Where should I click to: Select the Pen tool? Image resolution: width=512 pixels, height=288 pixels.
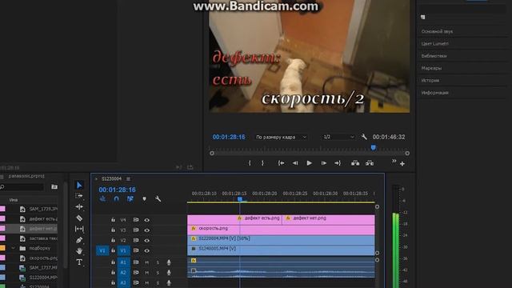[79, 240]
